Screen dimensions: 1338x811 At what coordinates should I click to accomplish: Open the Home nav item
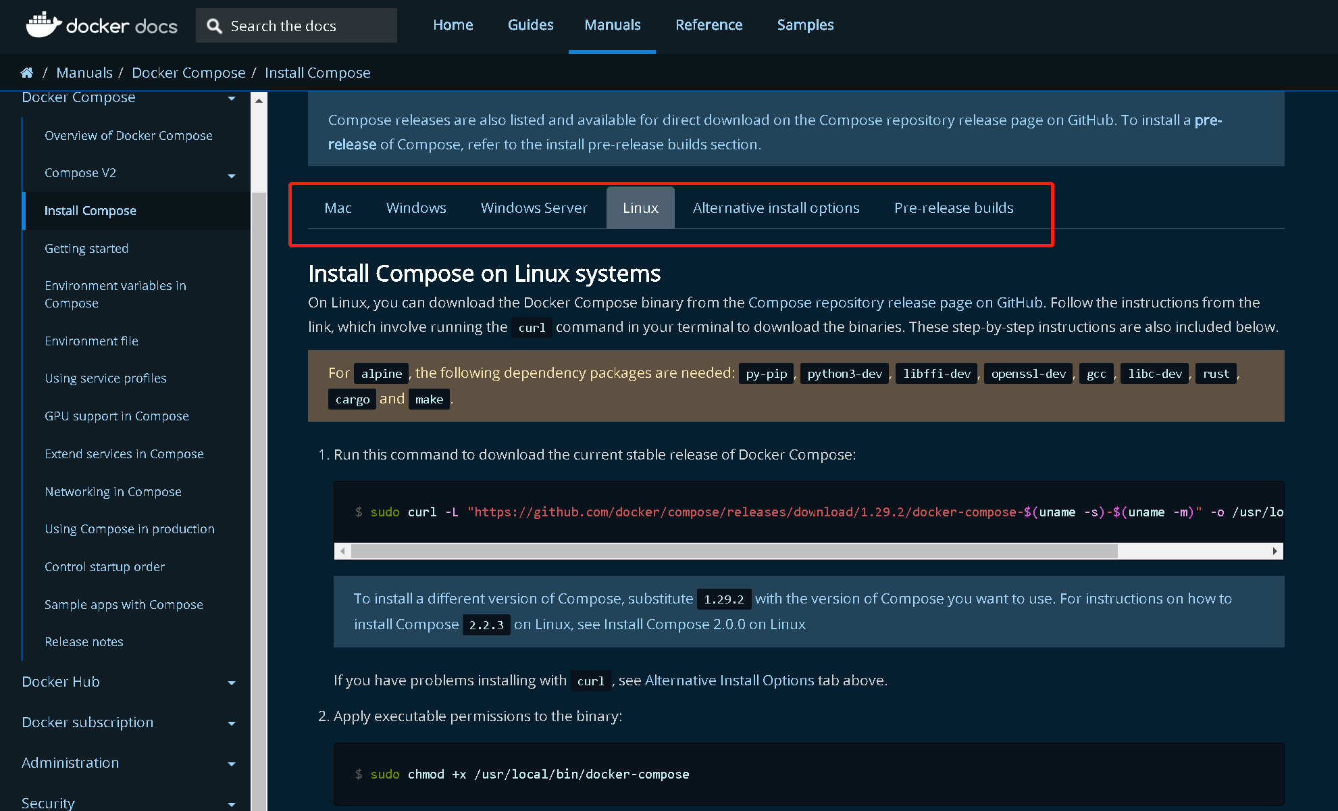coord(453,25)
